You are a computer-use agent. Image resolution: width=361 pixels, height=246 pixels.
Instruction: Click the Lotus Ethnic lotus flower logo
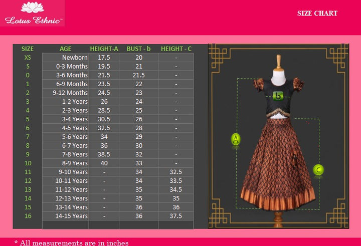click(x=32, y=7)
